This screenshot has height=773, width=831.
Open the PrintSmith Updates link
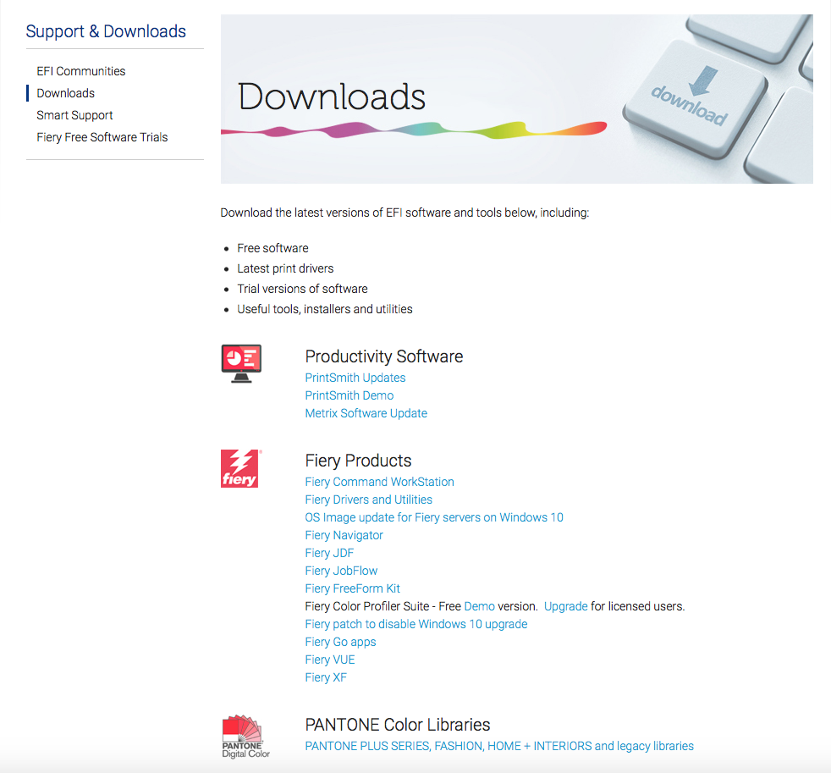(x=355, y=378)
